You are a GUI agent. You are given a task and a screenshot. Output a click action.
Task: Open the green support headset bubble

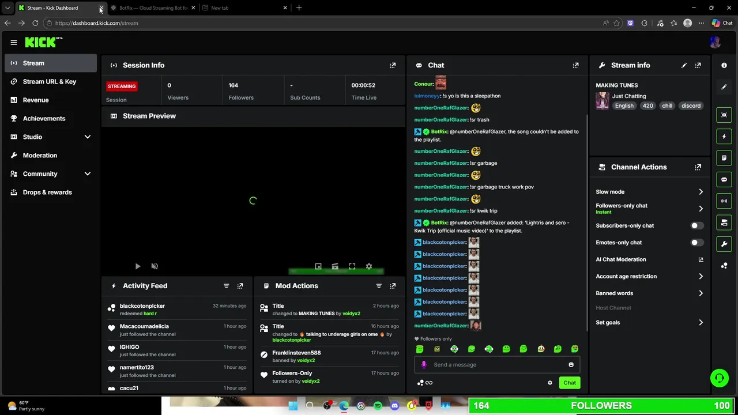(x=719, y=378)
